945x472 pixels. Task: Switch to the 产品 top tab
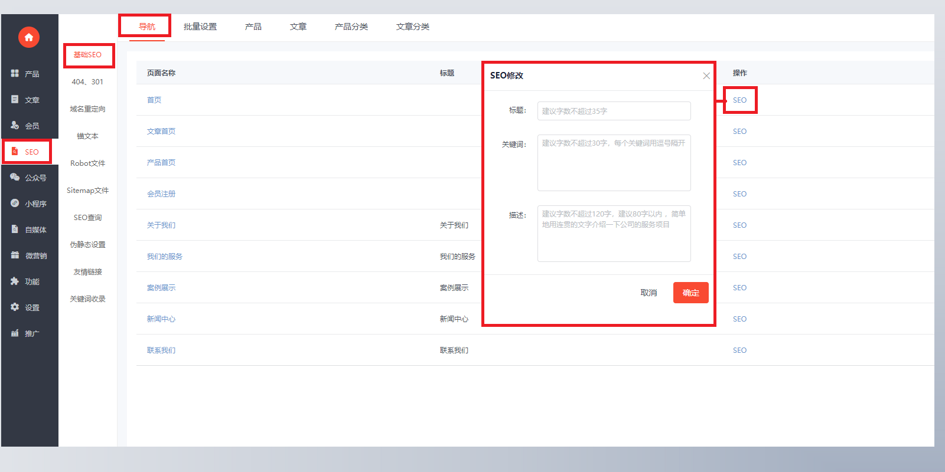253,27
